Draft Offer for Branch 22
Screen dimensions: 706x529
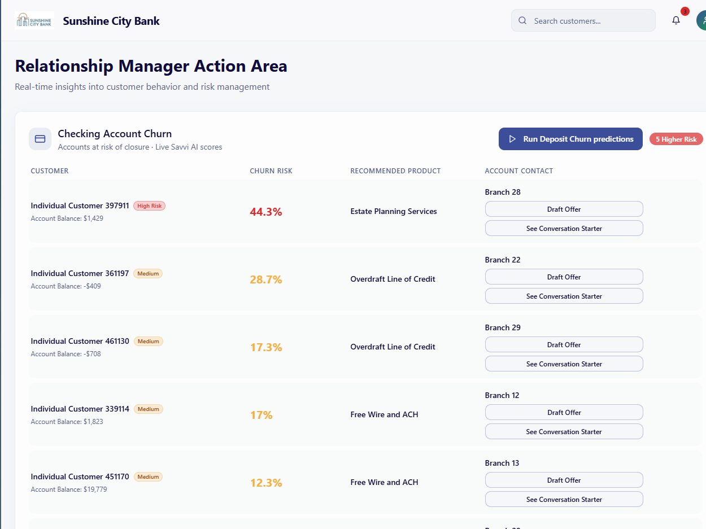pos(564,277)
